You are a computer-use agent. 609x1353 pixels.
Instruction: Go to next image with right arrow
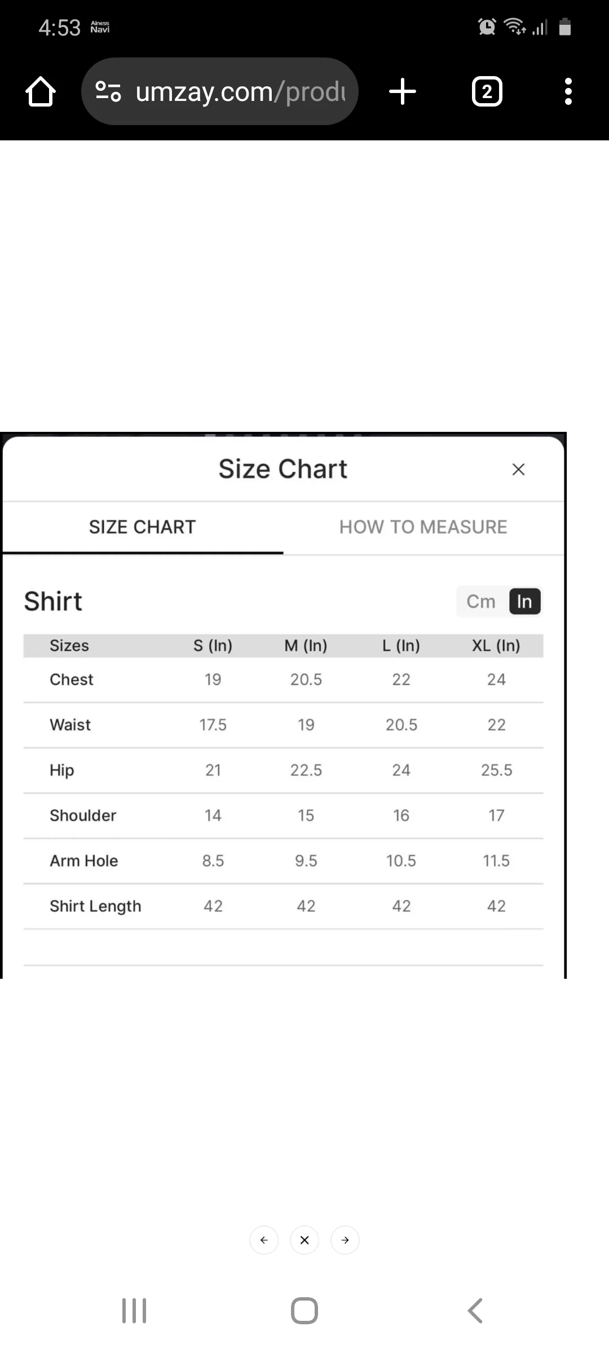click(345, 1240)
